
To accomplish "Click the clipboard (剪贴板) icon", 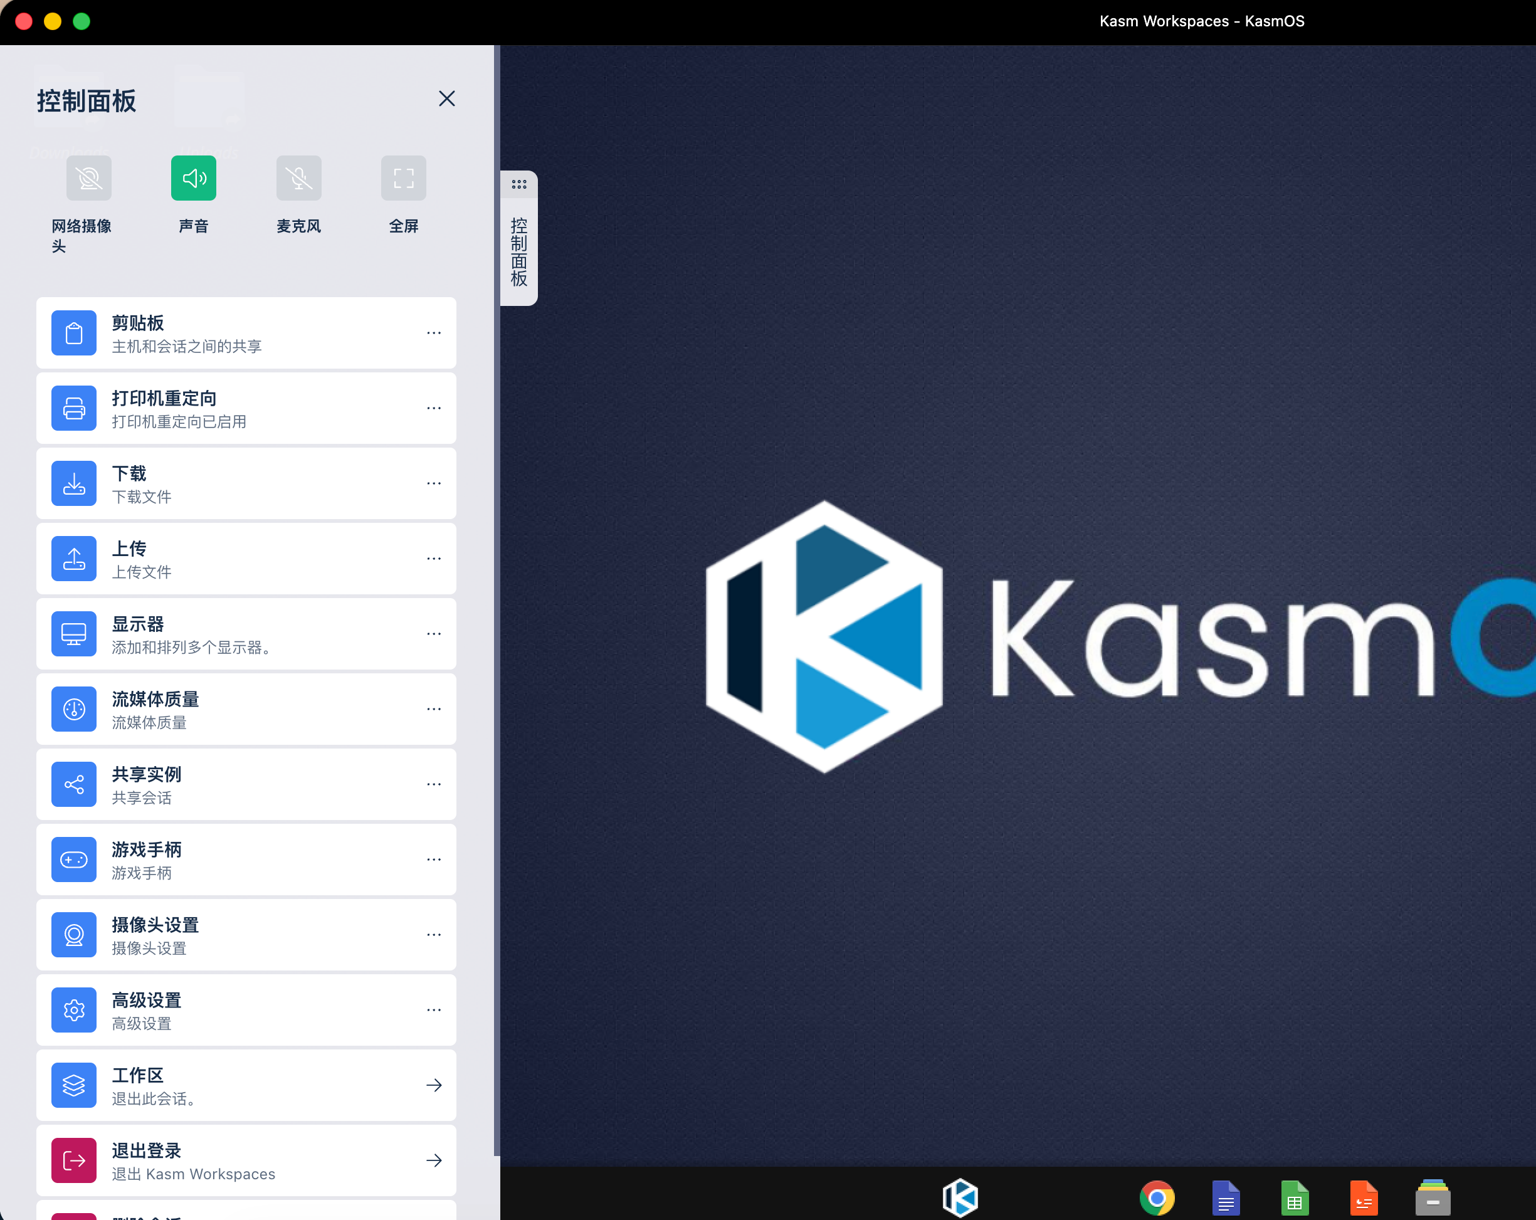I will [74, 333].
